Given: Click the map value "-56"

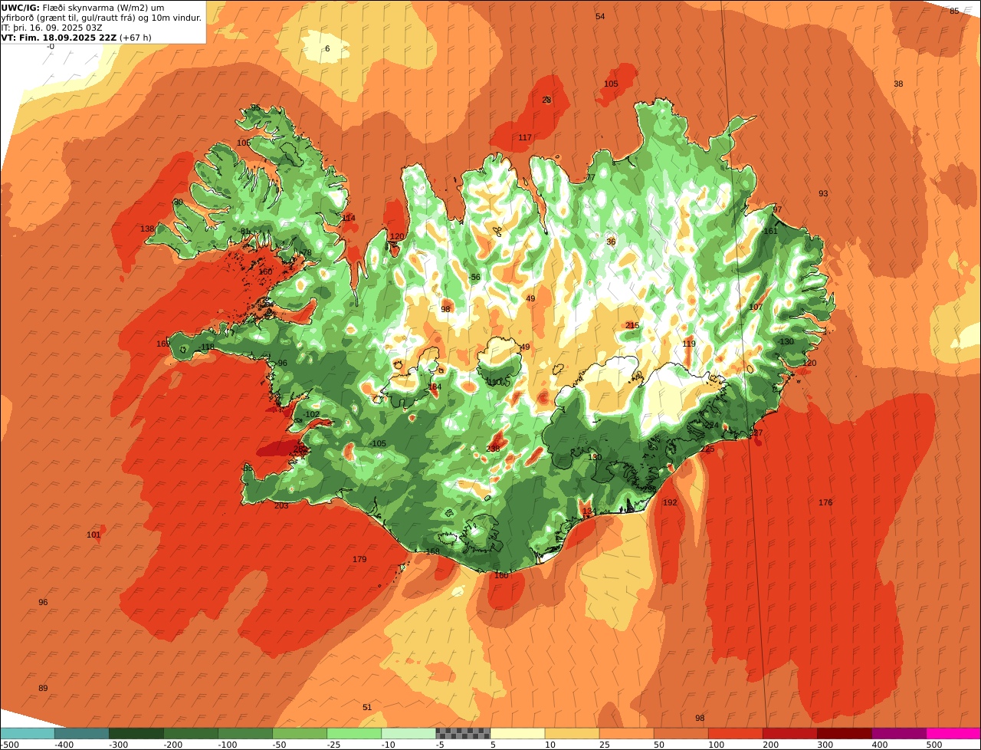Looking at the screenshot, I should click(x=474, y=278).
